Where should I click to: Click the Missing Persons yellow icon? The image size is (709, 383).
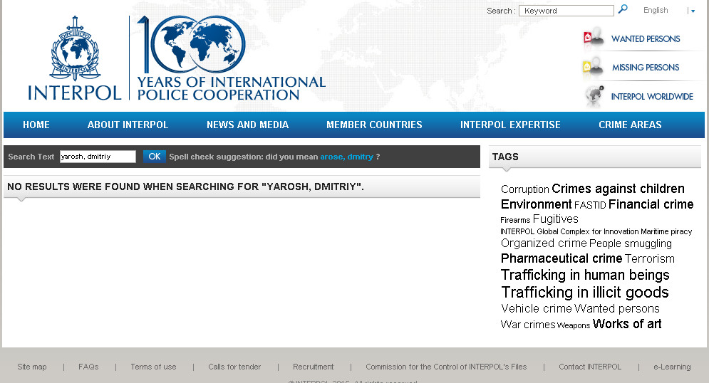594,67
